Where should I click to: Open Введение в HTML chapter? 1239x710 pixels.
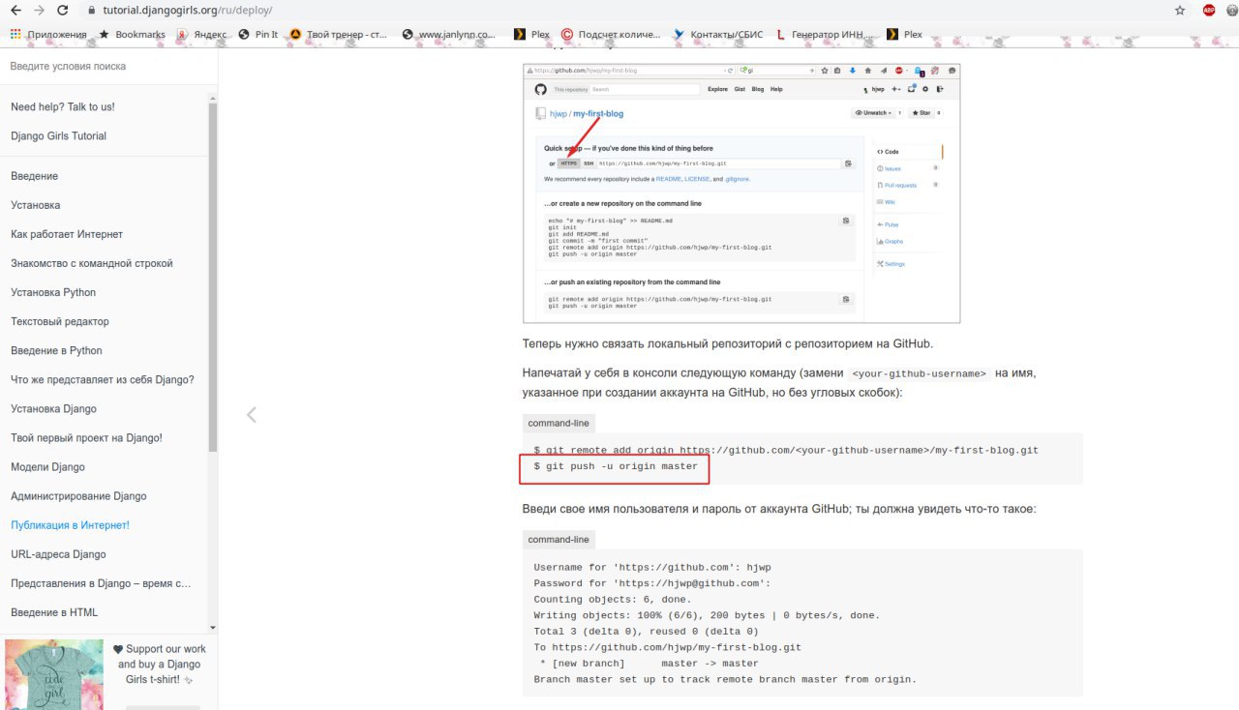[54, 611]
